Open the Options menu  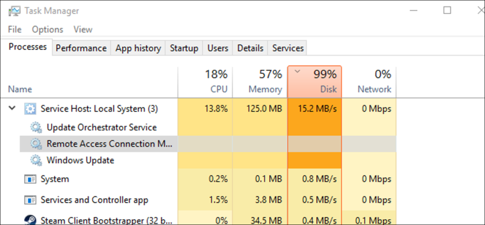tap(47, 29)
